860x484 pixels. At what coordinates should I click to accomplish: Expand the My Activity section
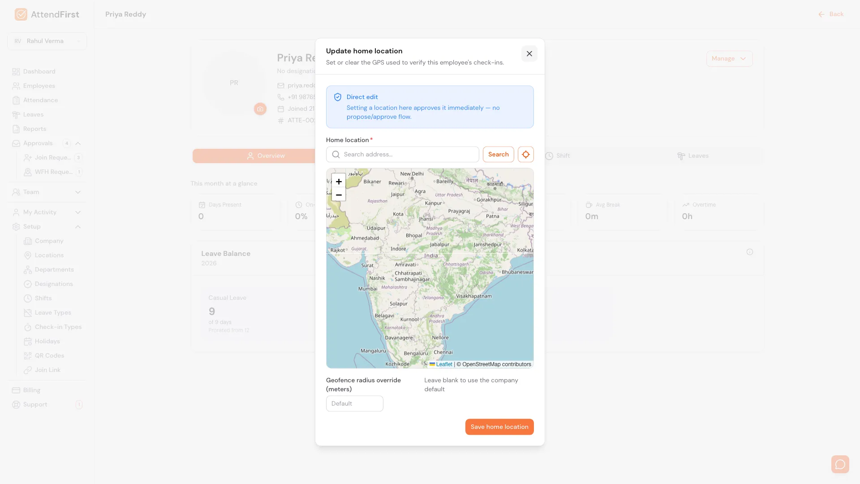tap(47, 212)
